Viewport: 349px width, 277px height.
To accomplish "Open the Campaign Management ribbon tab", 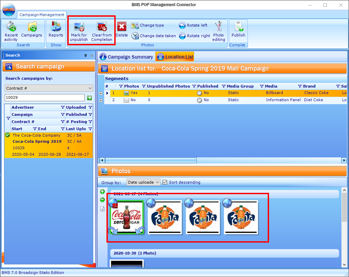I will (x=41, y=15).
